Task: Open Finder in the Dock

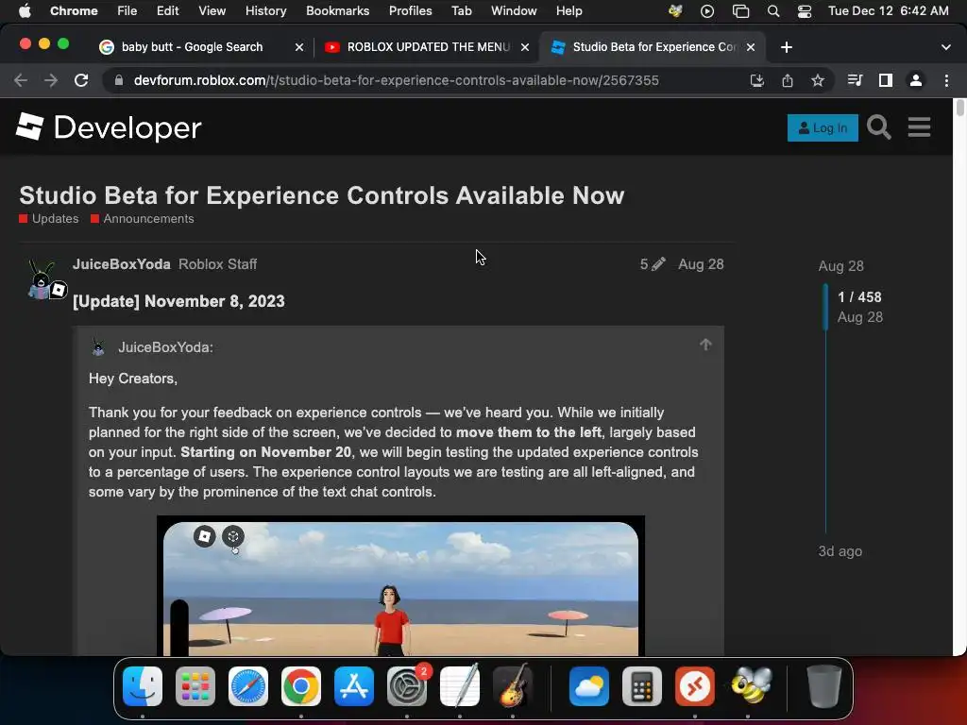Action: (143, 686)
